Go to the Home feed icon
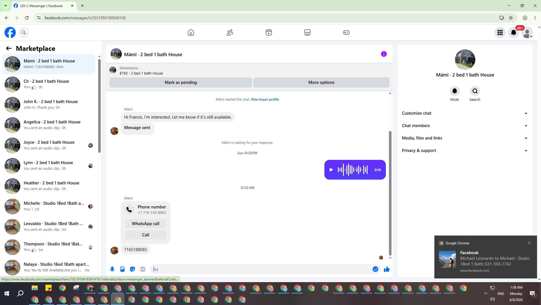The width and height of the screenshot is (541, 305). click(x=191, y=32)
